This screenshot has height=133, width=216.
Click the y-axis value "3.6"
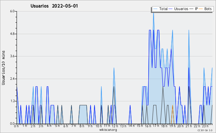coord(12,56)
